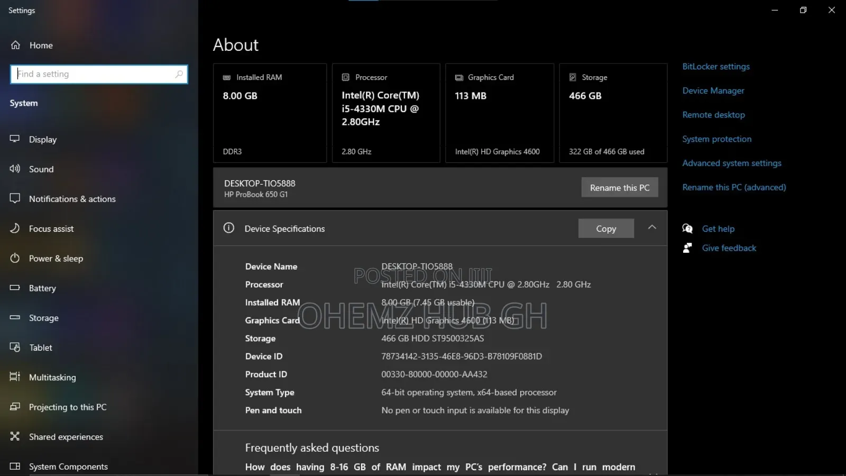Click the Processor card chip icon

[x=345, y=77]
